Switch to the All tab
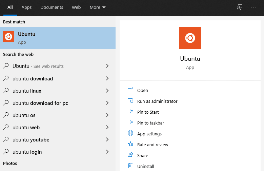Image resolution: width=264 pixels, height=171 pixels. pyautogui.click(x=10, y=7)
